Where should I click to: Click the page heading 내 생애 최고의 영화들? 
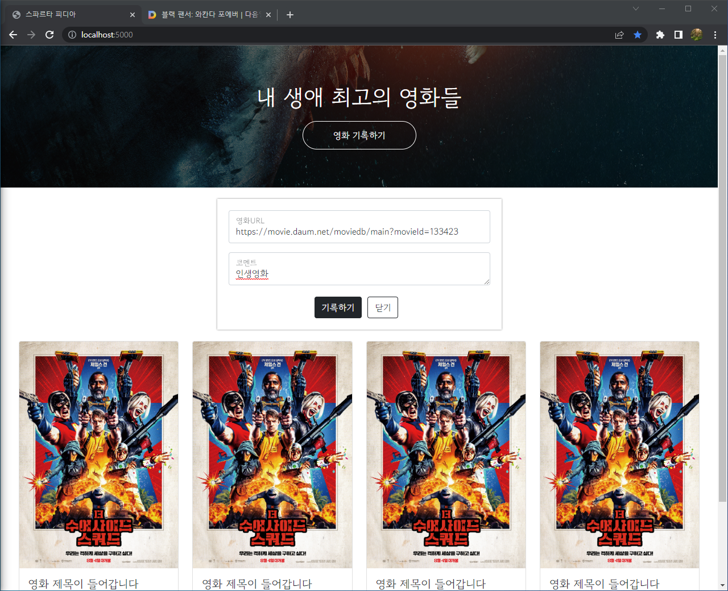click(359, 97)
